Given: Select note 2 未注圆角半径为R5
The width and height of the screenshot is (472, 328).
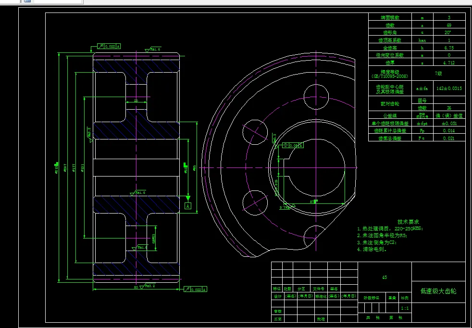Looking at the screenshot, I should pos(382,236).
